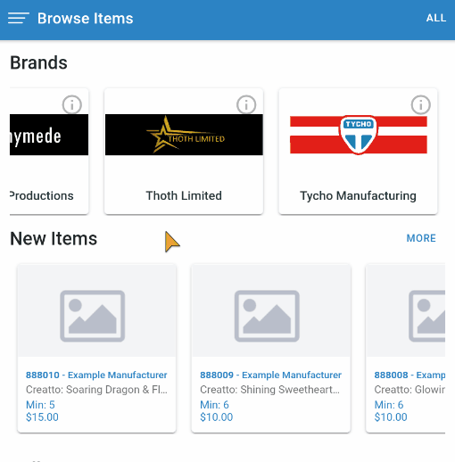
Task: Open 888009 - Example Manufacturer link
Action: click(x=270, y=375)
